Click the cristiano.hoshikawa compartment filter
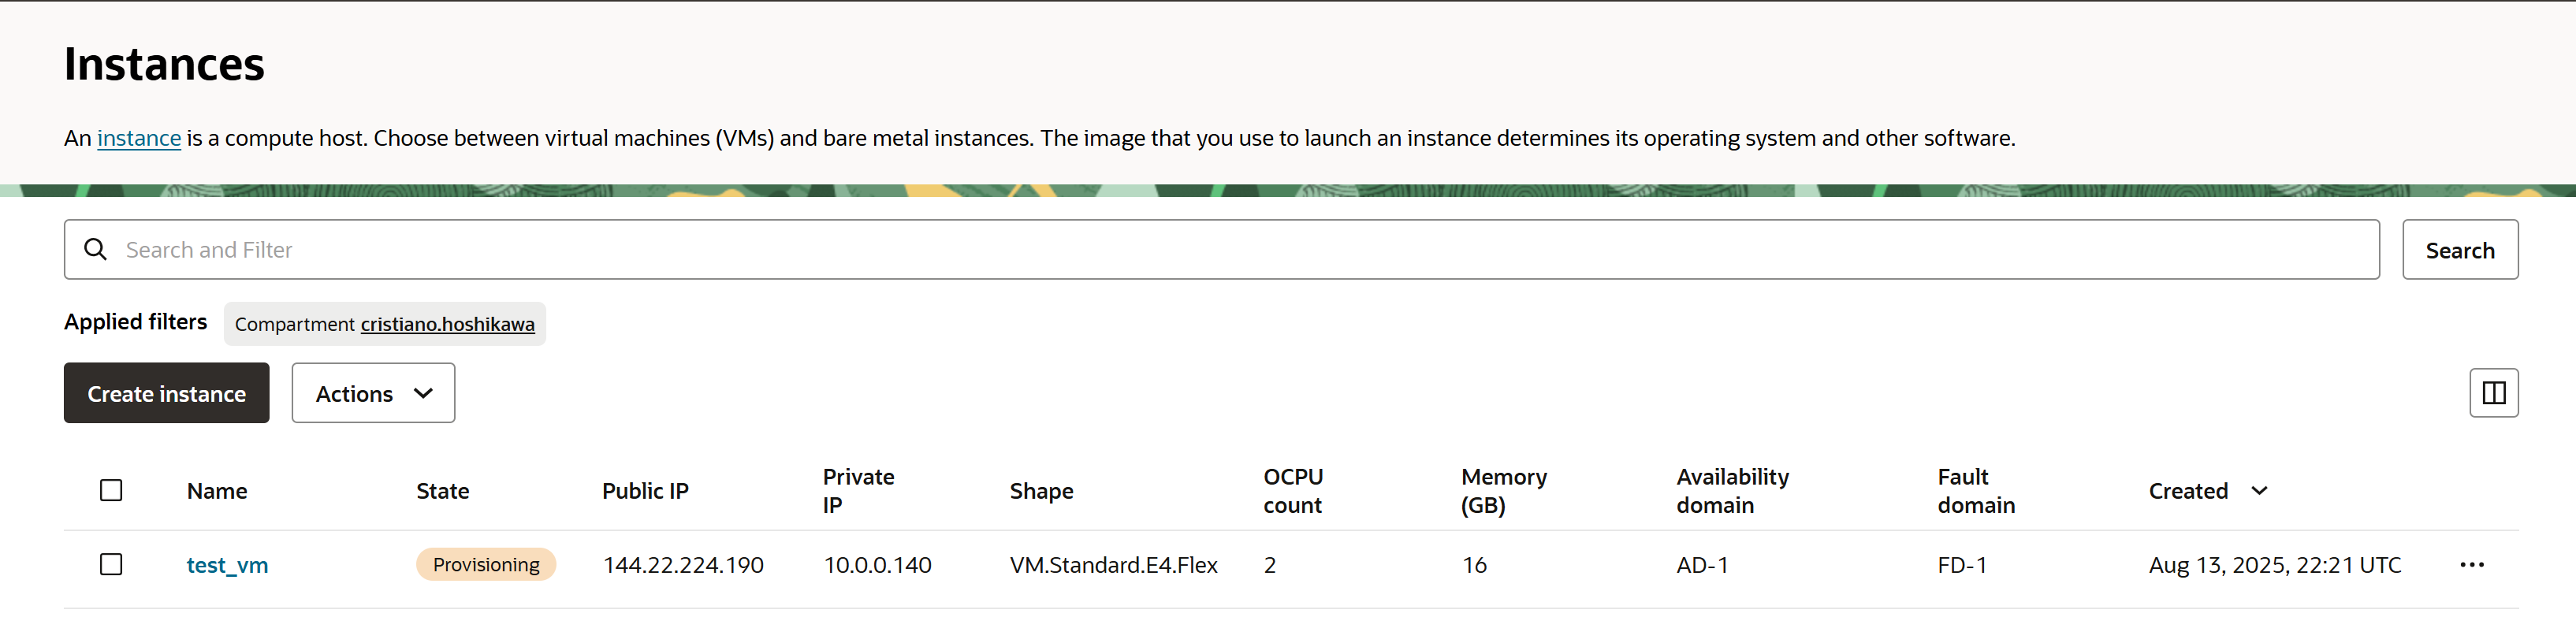 [x=447, y=324]
